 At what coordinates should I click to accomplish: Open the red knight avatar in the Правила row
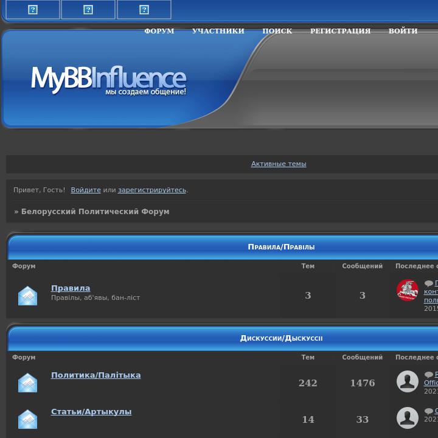coord(407,291)
